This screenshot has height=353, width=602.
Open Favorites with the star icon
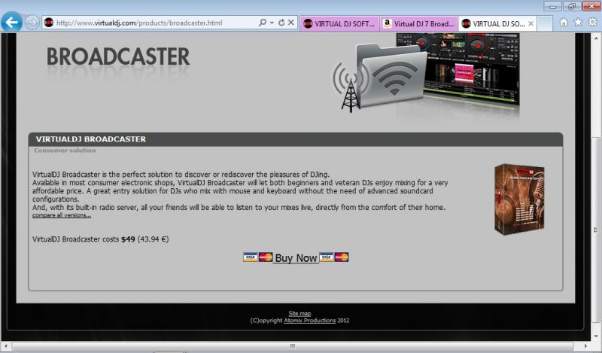pos(578,23)
